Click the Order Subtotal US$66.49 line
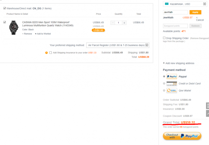Viewport: 209px width, 145px height. 177,100
